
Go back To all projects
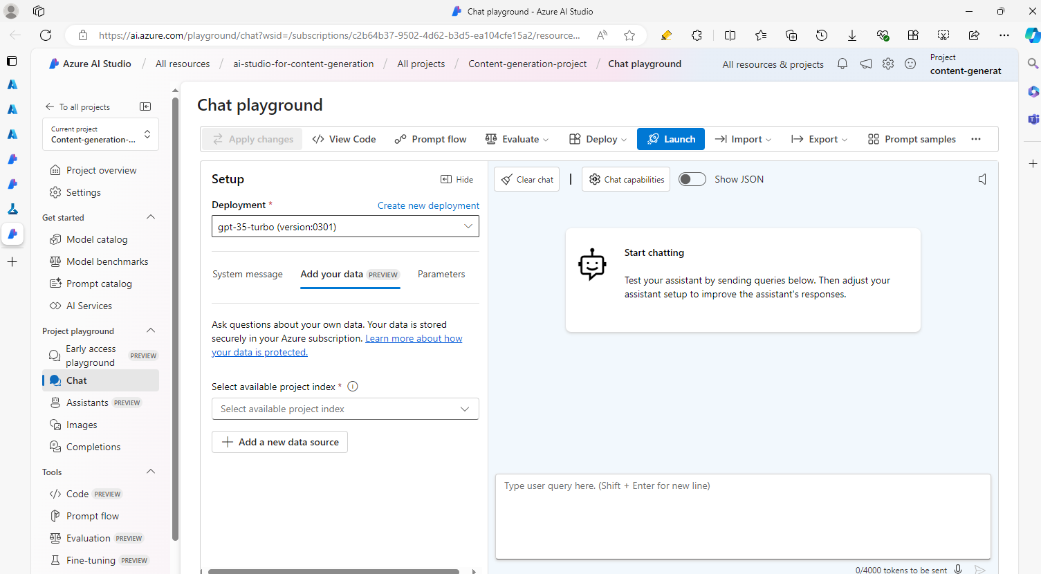[77, 107]
